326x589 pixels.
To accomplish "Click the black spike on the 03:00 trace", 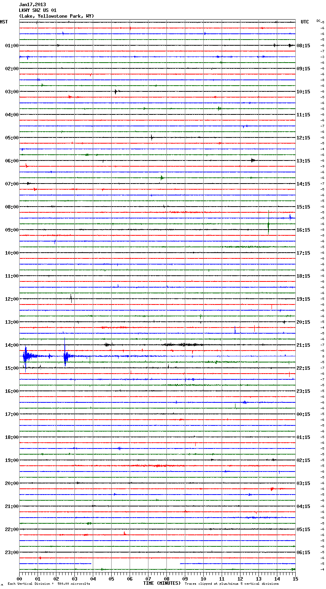I will tap(116, 91).
